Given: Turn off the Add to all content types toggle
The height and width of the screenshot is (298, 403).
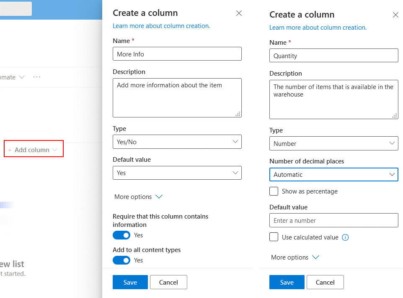Looking at the screenshot, I should [x=121, y=260].
